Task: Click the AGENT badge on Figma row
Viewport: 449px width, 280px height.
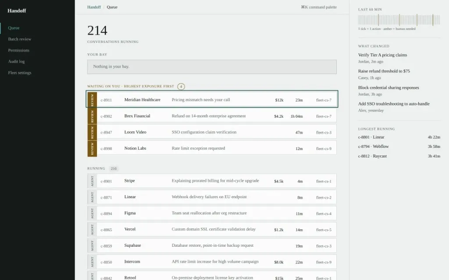Action: click(x=92, y=213)
